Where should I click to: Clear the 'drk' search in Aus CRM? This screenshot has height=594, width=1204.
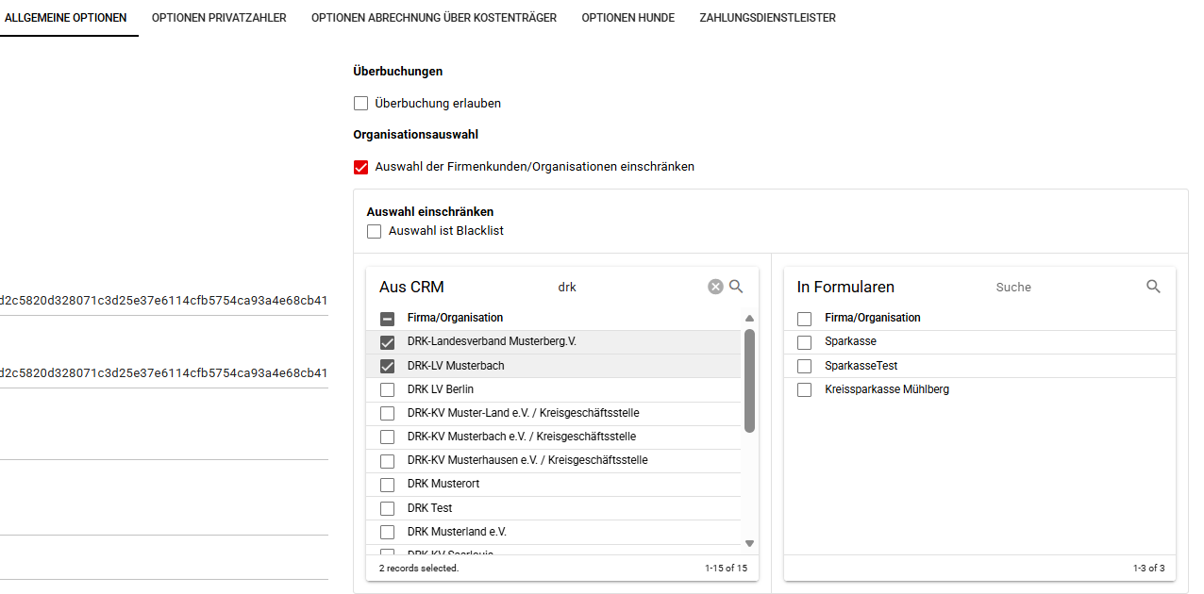715,287
